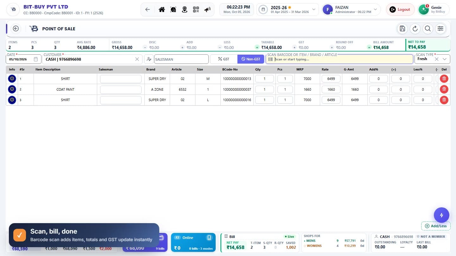Viewport: 456px width, 256px height.
Task: Open the location pin icon in top toolbar
Action: coord(185,9)
